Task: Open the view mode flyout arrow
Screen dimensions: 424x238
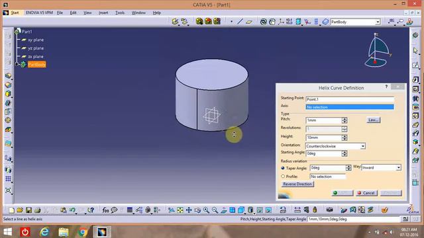Action: tap(254, 213)
